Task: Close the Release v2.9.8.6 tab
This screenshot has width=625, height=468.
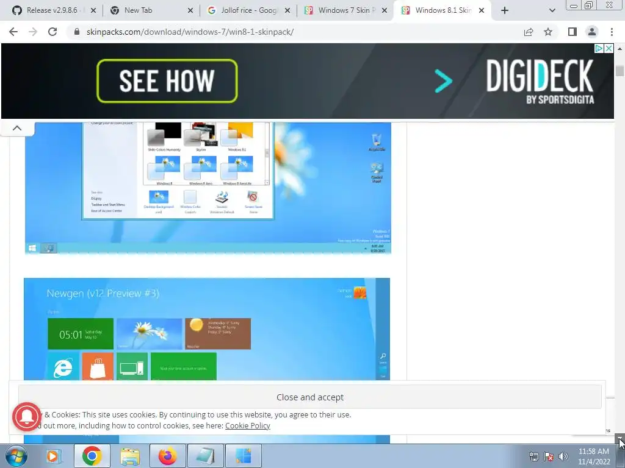Action: 93,11
